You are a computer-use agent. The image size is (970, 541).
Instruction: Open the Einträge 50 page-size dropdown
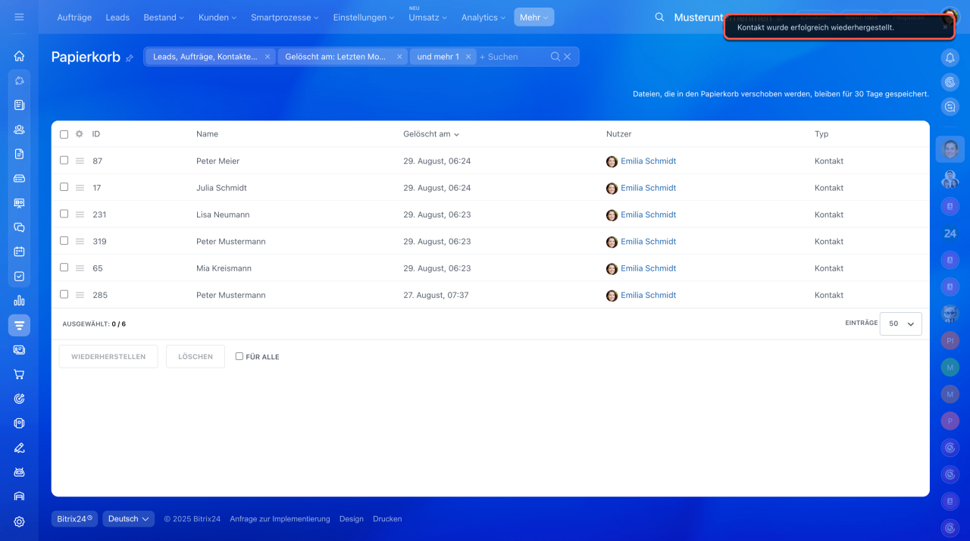(x=901, y=324)
